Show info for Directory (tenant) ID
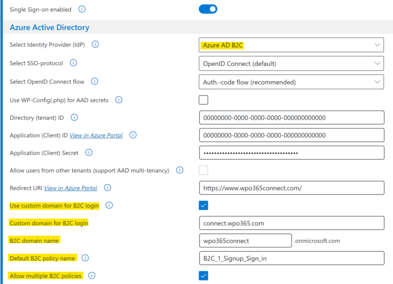The width and height of the screenshot is (393, 284). point(74,117)
